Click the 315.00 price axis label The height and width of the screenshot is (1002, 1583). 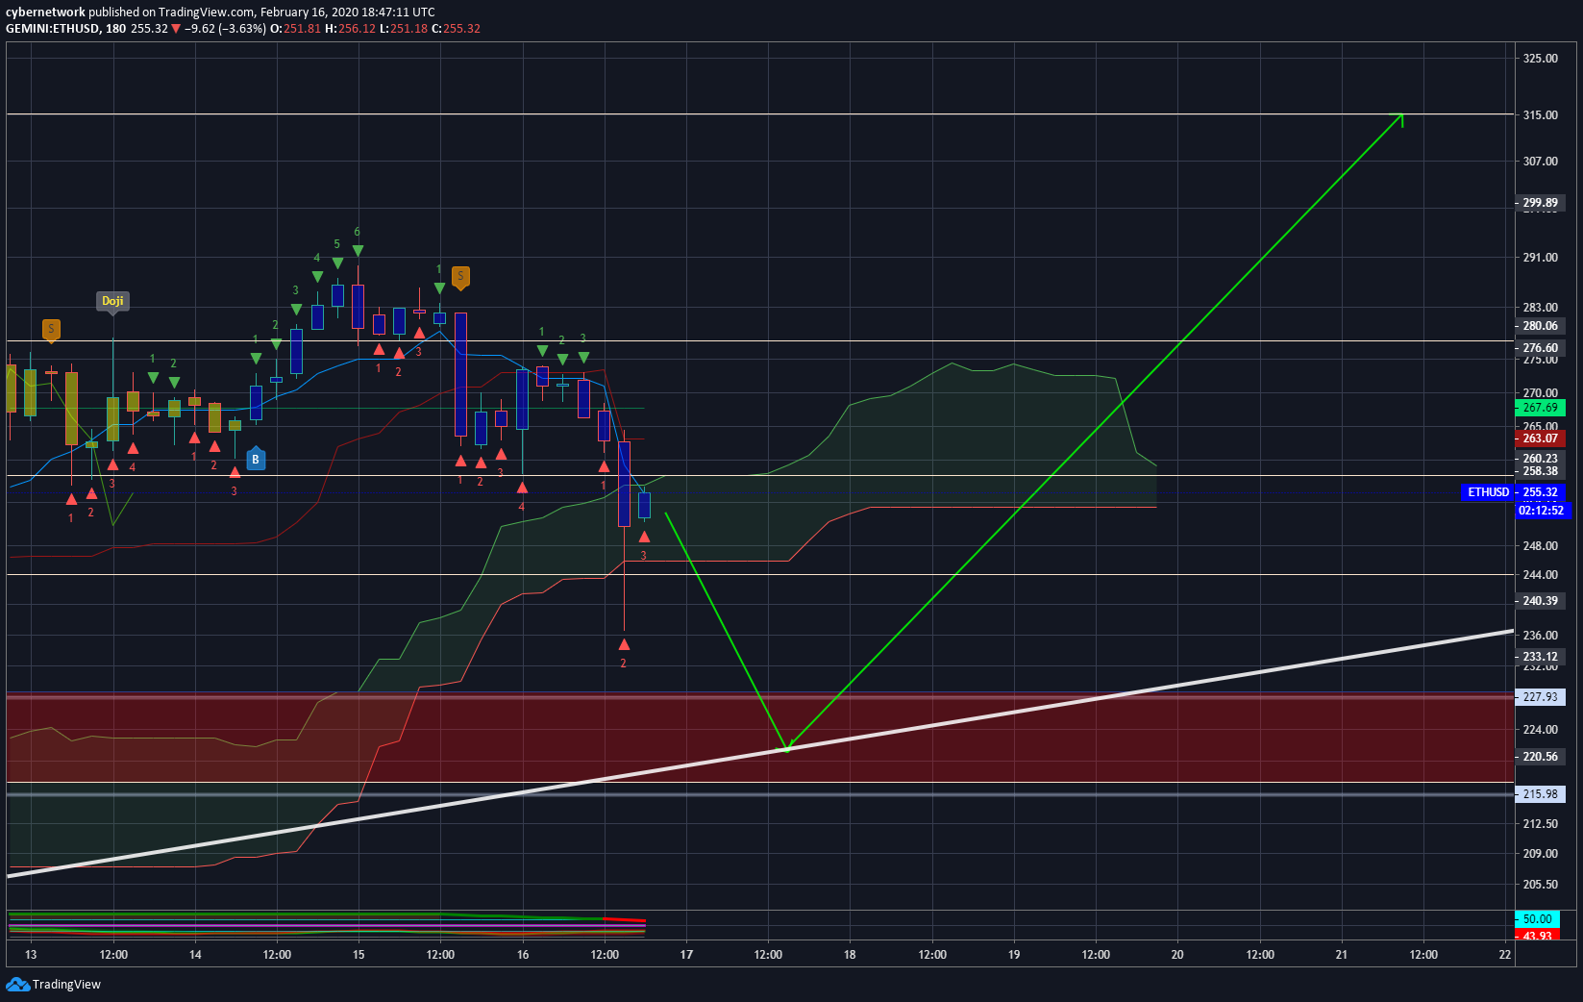tap(1540, 115)
